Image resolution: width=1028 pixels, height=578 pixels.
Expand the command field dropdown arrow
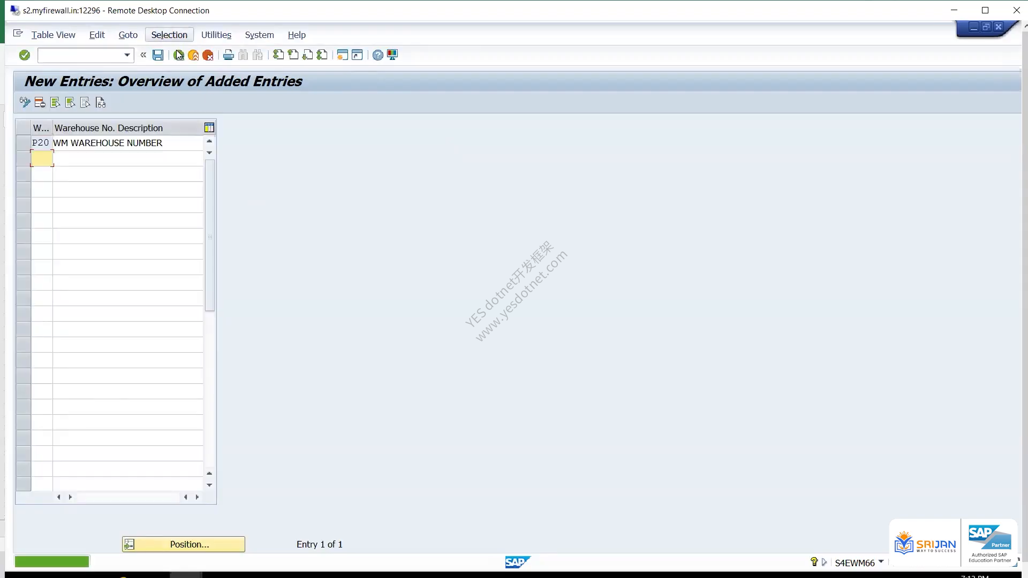pos(127,55)
